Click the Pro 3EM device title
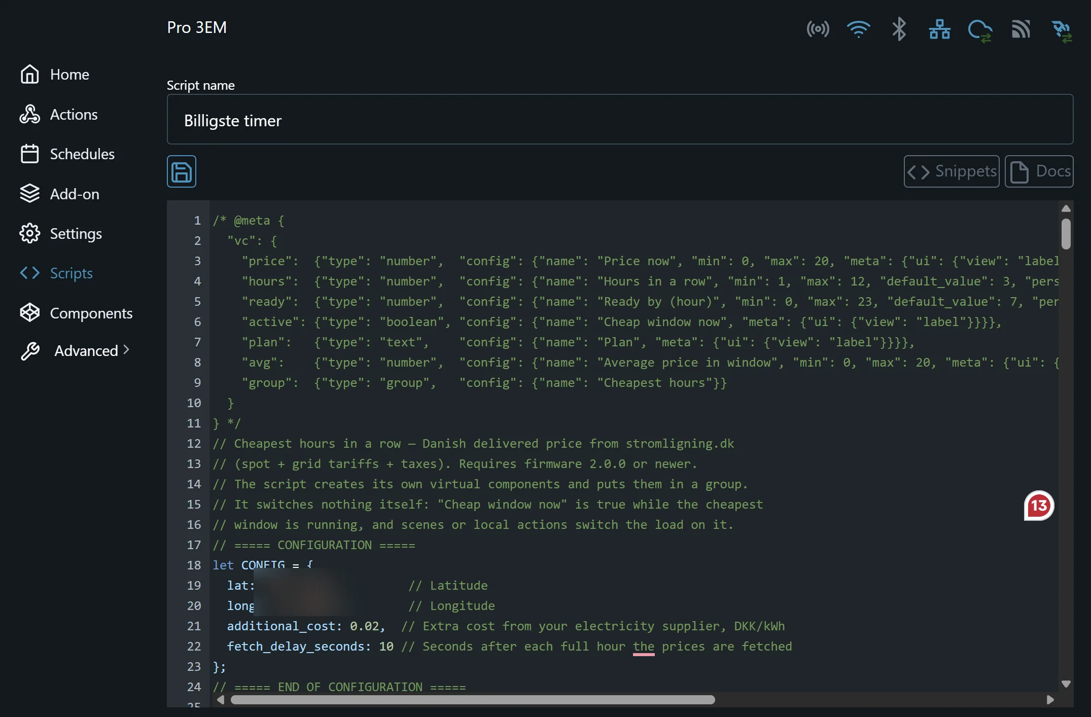The width and height of the screenshot is (1091, 717). pos(197,27)
